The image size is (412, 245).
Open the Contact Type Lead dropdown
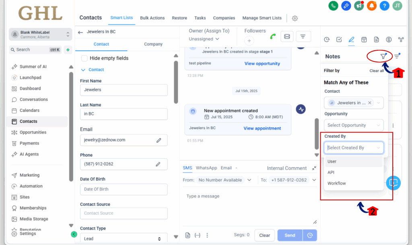124,239
